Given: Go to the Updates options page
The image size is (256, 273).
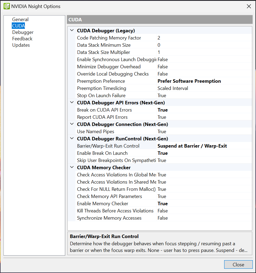Looking at the screenshot, I should tap(21, 45).
